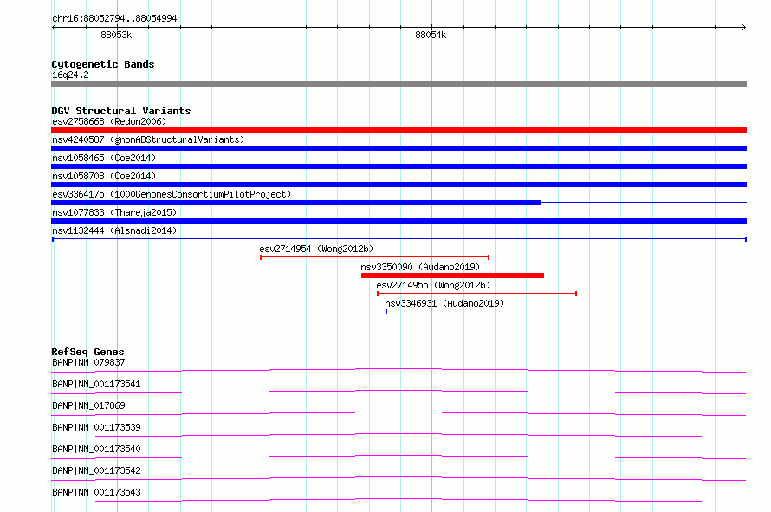Click the magenta line under BANP|NM_001173539
771x512 pixels.
click(x=398, y=435)
